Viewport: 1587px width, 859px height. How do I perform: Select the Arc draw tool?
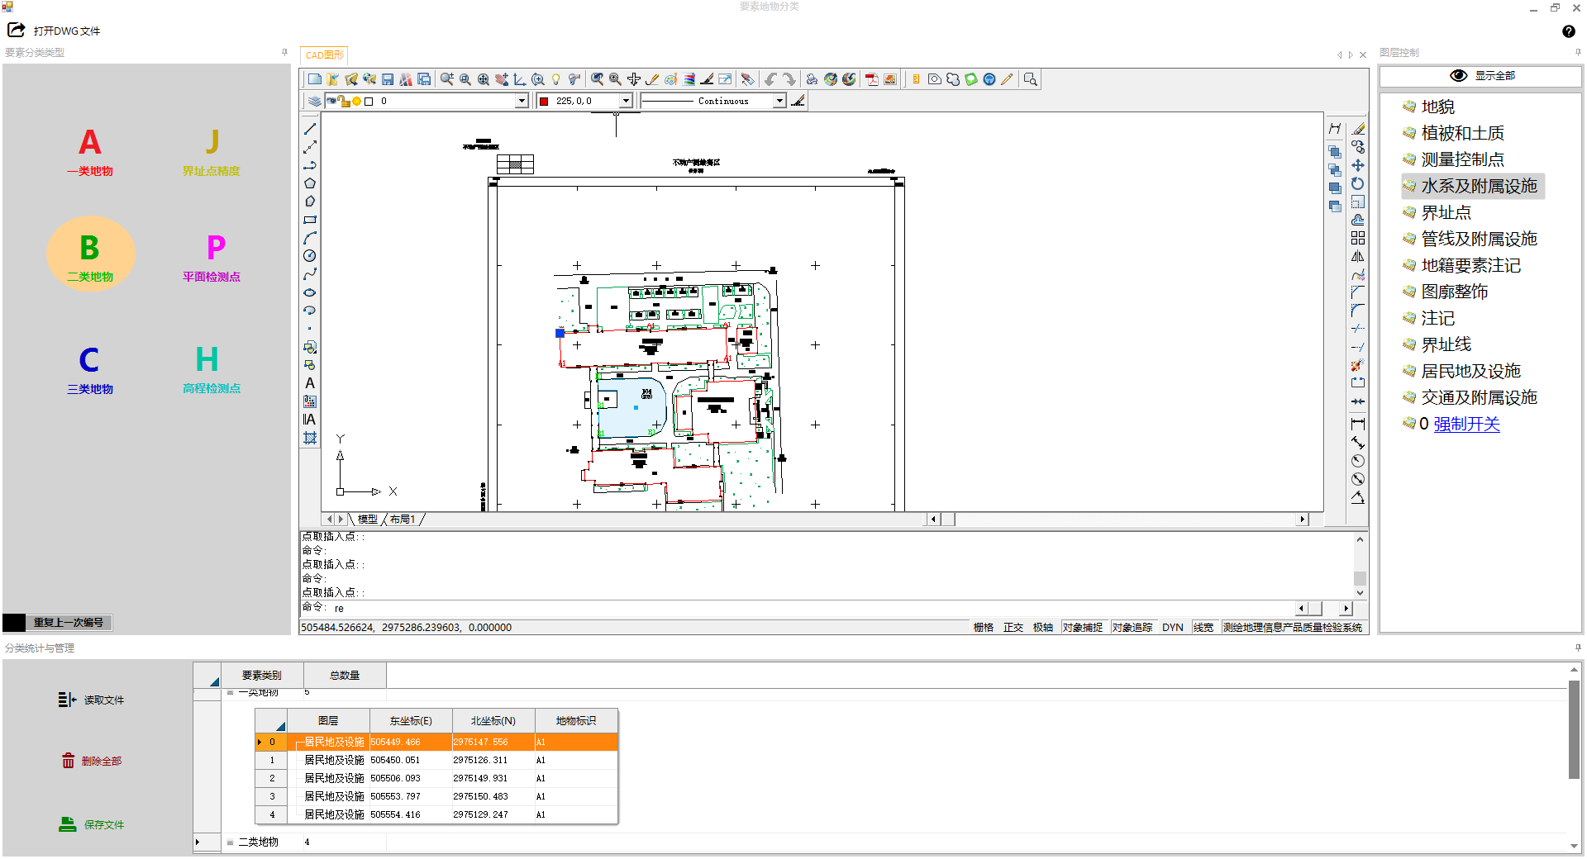point(310,238)
